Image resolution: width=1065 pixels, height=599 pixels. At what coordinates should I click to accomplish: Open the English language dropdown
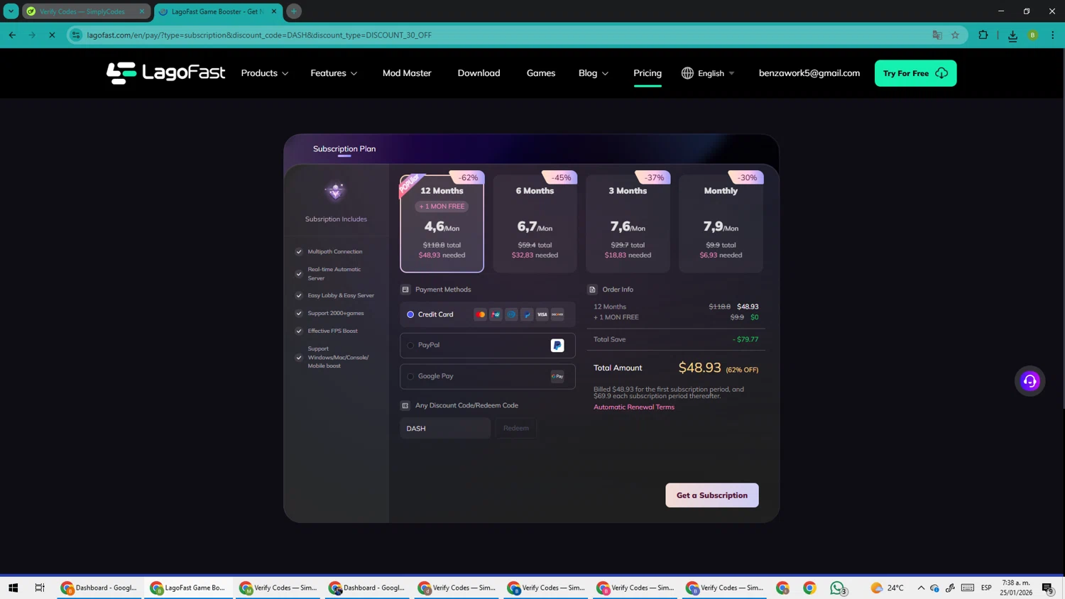[x=709, y=73]
